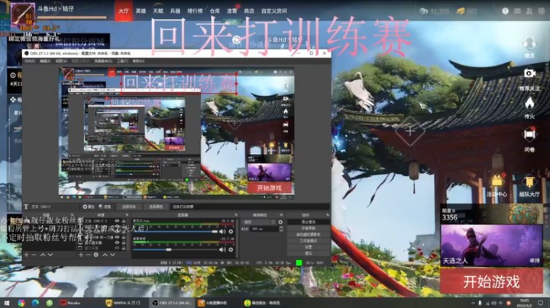
Task: Click the 选择颜色 button
Action: point(156,207)
